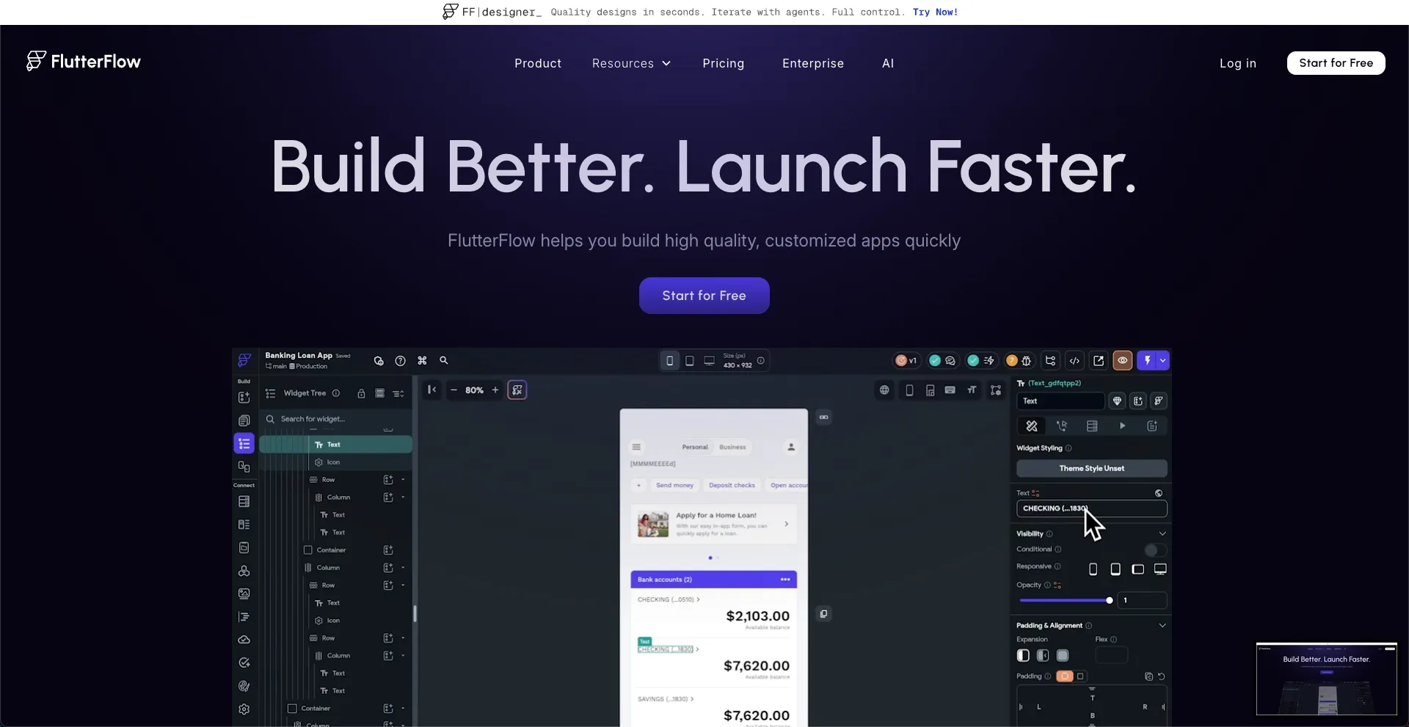Click the zoom in plus icon
Image resolution: width=1409 pixels, height=727 pixels.
[x=495, y=390]
